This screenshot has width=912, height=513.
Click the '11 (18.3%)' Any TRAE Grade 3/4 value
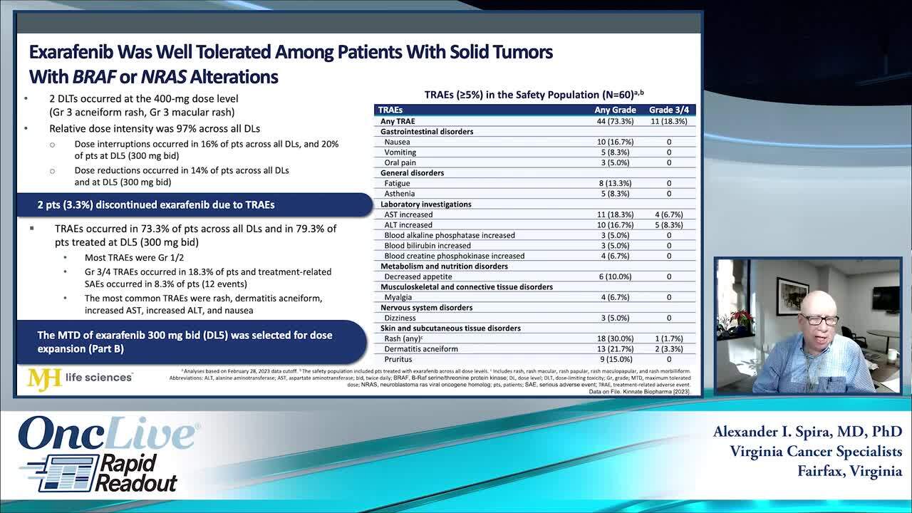pyautogui.click(x=669, y=121)
